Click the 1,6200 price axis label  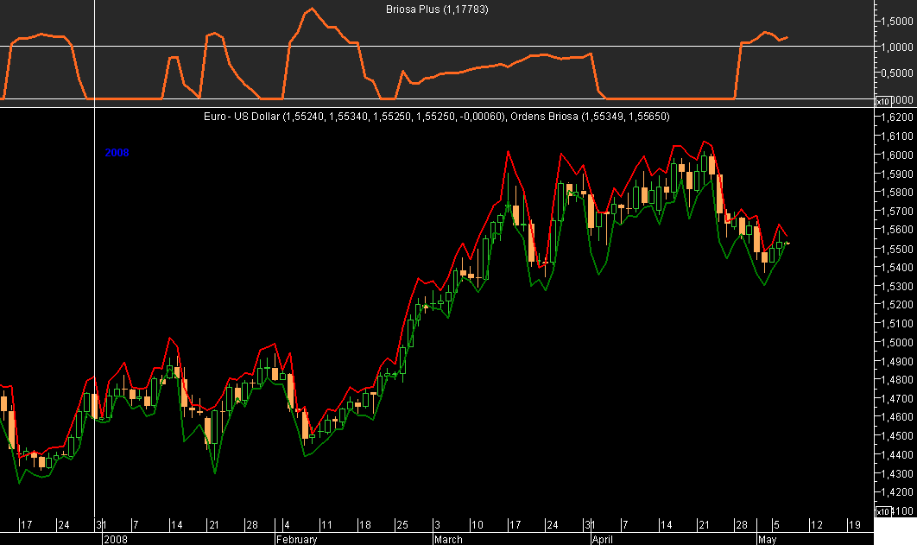(x=896, y=117)
